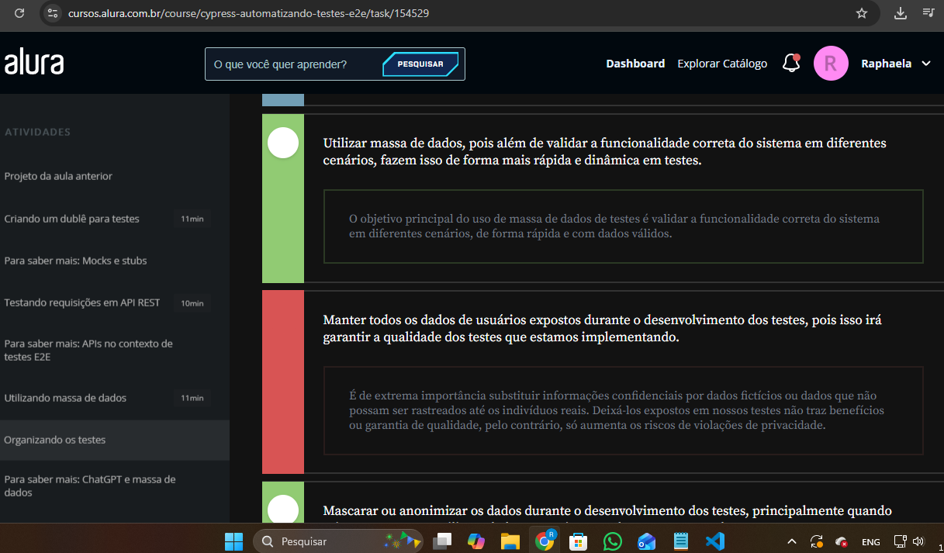The width and height of the screenshot is (944, 553).
Task: Open File Explorer from the taskbar
Action: point(510,541)
